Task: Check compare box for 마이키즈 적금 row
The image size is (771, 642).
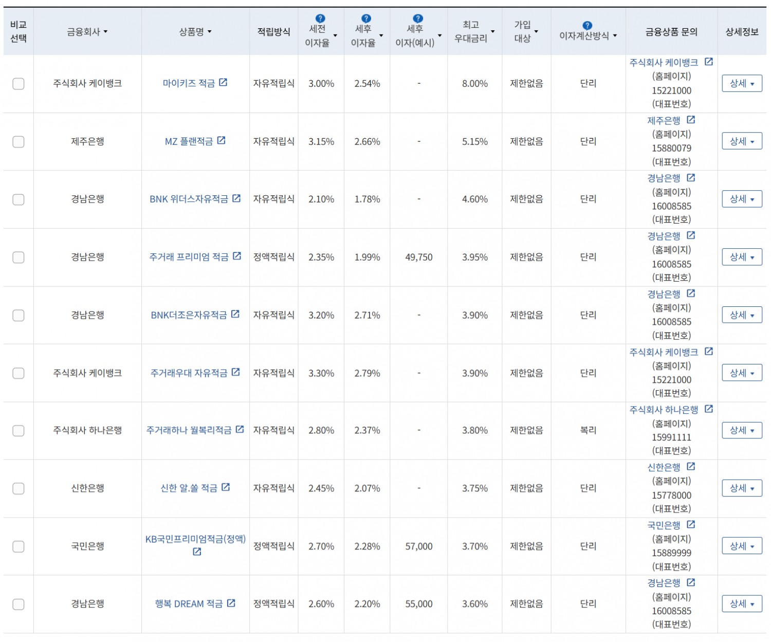Action: pos(19,84)
